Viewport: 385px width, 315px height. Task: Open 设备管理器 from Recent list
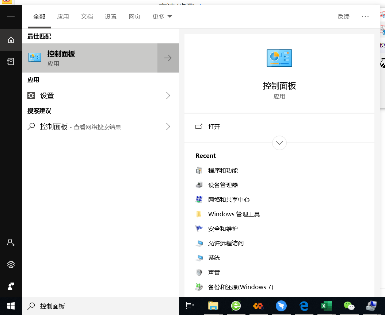[x=223, y=185]
